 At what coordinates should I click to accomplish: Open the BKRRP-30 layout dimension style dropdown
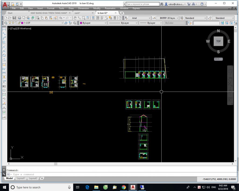(168, 18)
